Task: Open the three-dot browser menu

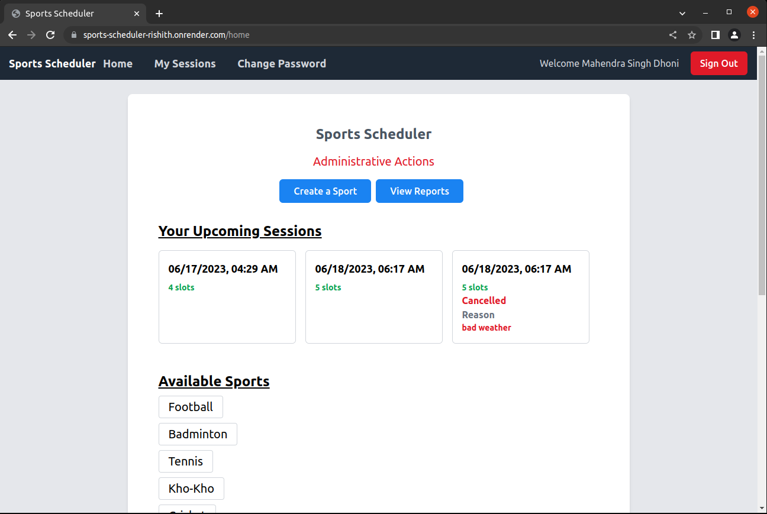Action: [754, 35]
